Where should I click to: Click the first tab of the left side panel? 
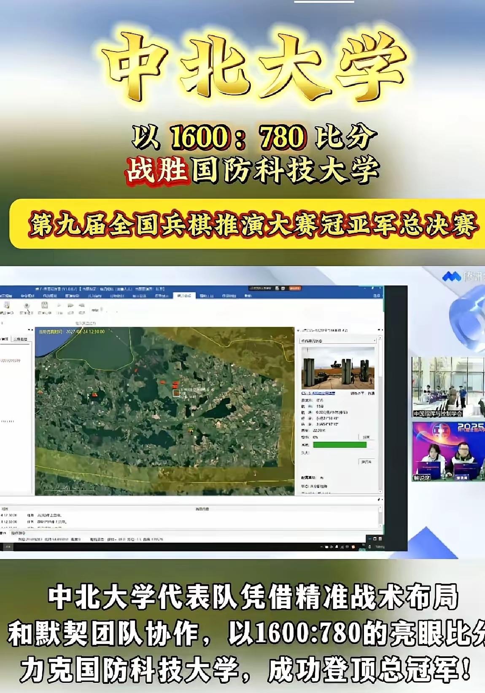pyautogui.click(x=5, y=339)
